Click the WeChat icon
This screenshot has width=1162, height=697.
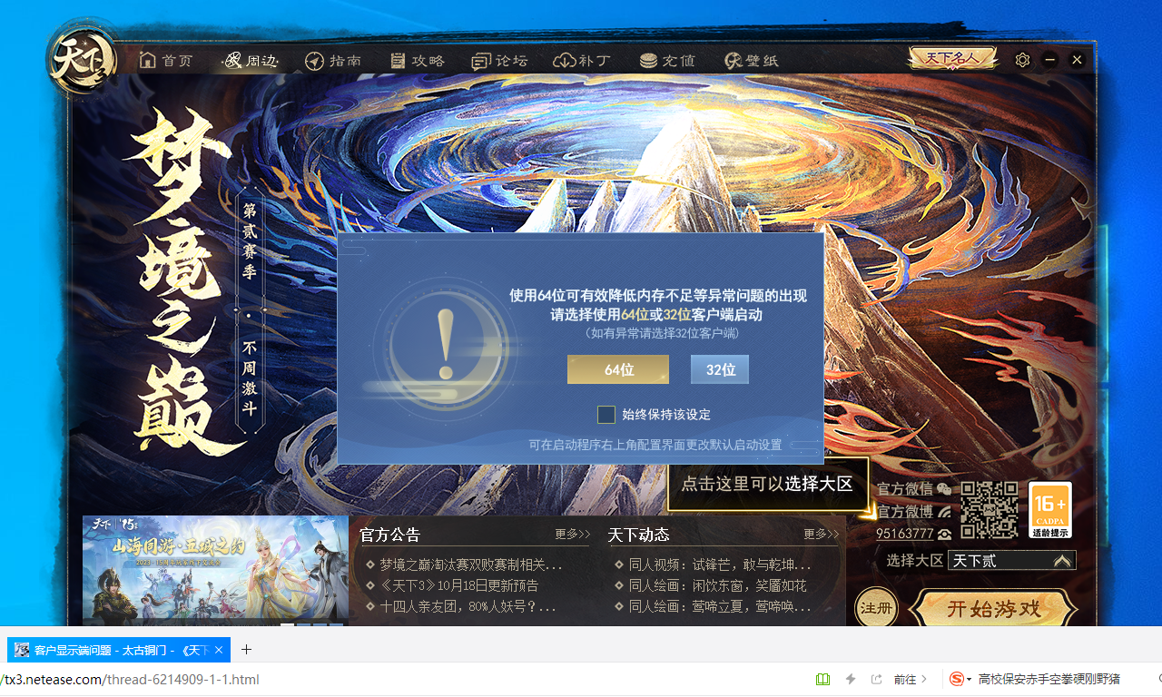[944, 489]
